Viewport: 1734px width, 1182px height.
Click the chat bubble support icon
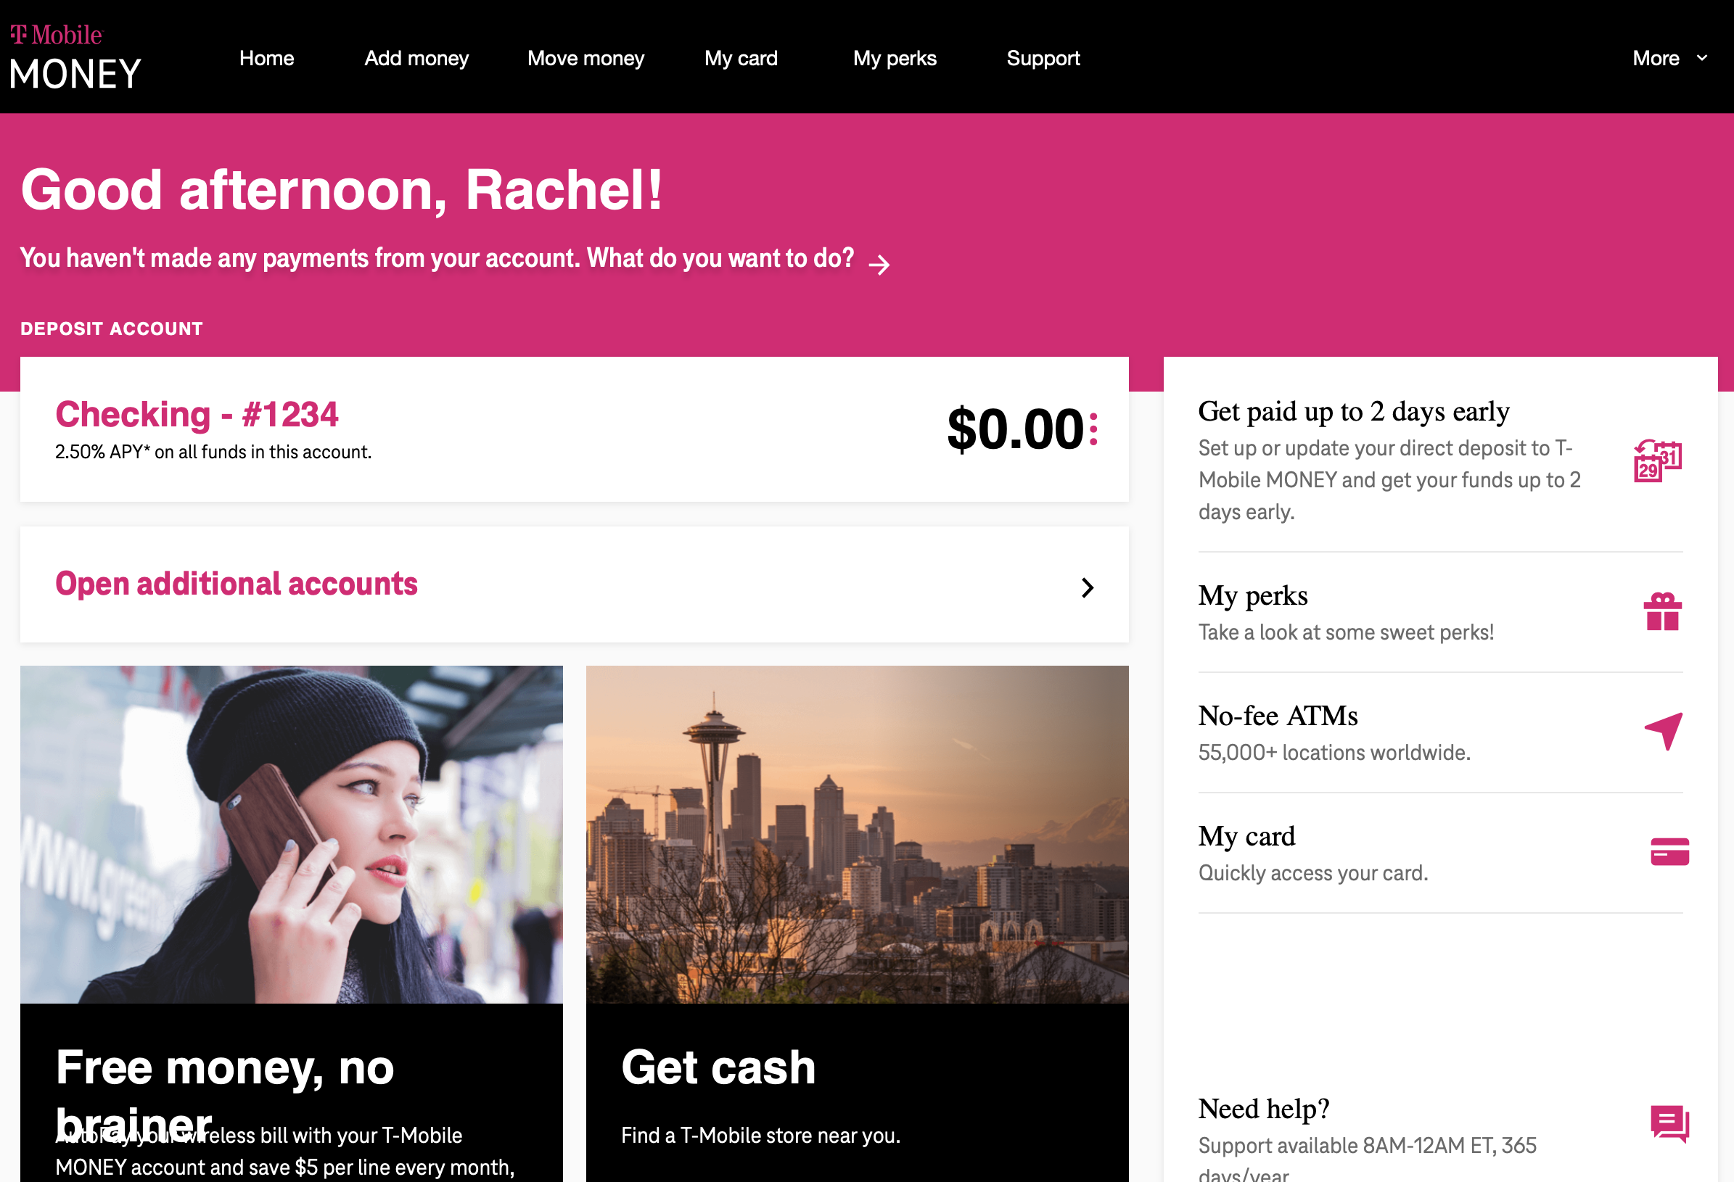point(1670,1124)
